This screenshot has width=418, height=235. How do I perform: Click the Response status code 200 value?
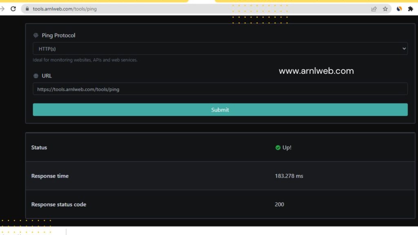(279, 204)
